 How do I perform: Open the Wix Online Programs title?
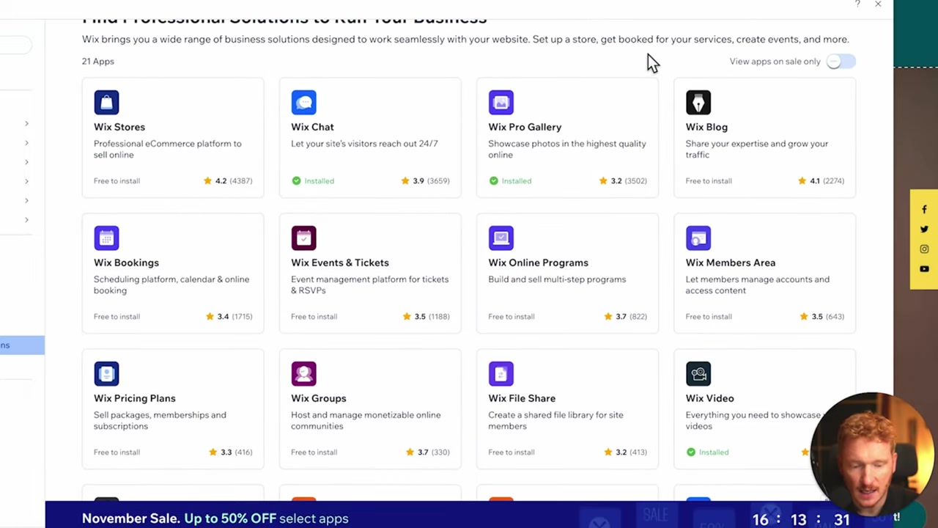click(x=539, y=263)
